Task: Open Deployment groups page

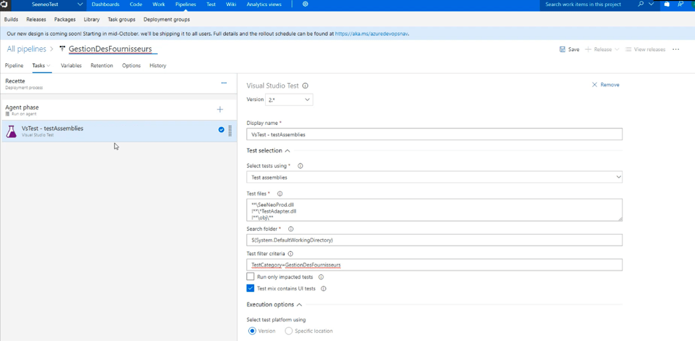Action: (166, 19)
